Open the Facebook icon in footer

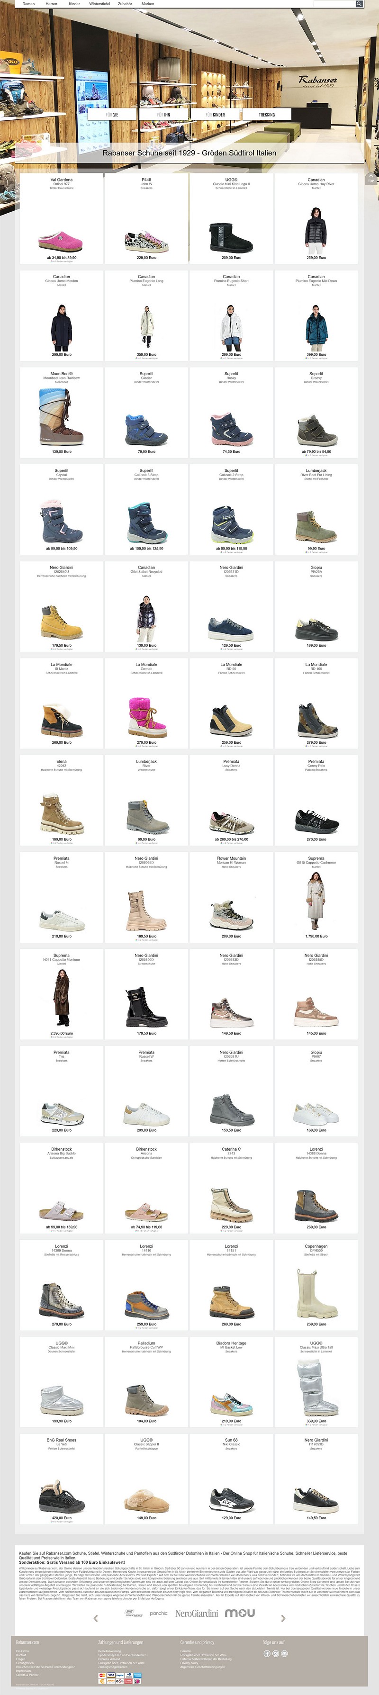pyautogui.click(x=267, y=1653)
